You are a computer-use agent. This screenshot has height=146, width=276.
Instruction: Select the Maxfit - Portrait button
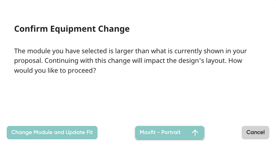tap(160, 132)
